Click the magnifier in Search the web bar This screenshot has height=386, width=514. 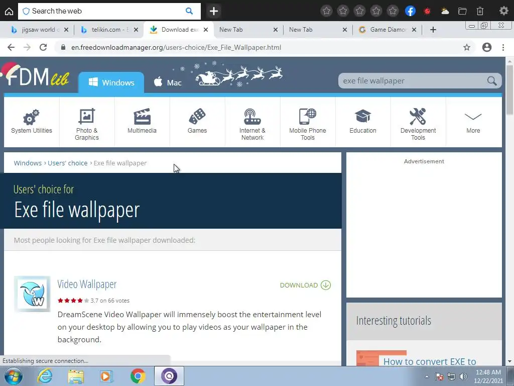pos(189,11)
